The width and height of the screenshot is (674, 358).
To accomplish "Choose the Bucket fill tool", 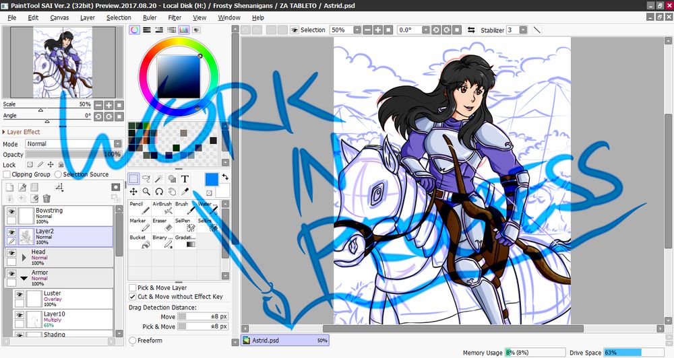I will pyautogui.click(x=140, y=241).
